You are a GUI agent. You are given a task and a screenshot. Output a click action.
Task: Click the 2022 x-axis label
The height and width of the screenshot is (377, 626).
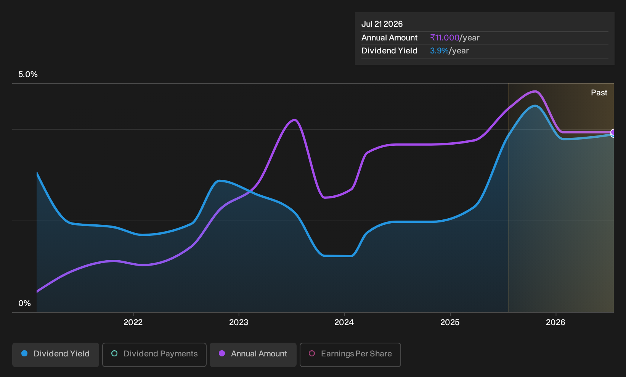[133, 322]
